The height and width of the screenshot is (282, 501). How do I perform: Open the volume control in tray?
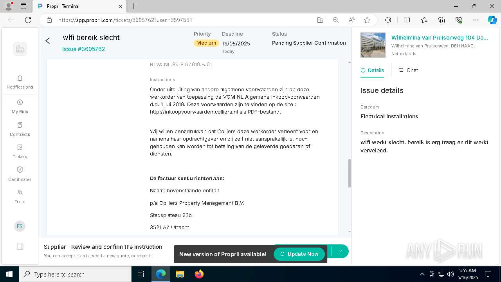pyautogui.click(x=450, y=274)
